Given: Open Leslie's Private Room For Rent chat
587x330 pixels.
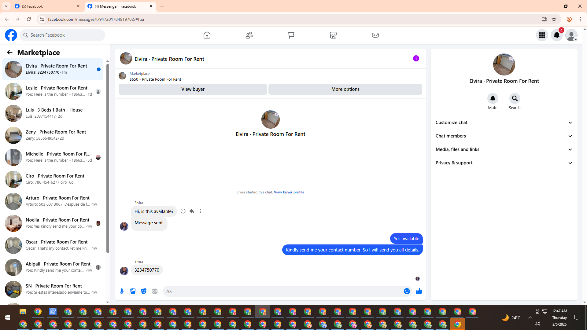Looking at the screenshot, I should (x=53, y=91).
